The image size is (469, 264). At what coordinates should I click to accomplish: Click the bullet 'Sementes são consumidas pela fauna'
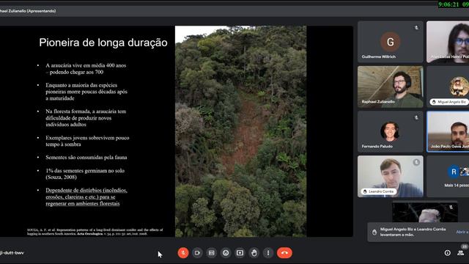(x=86, y=158)
